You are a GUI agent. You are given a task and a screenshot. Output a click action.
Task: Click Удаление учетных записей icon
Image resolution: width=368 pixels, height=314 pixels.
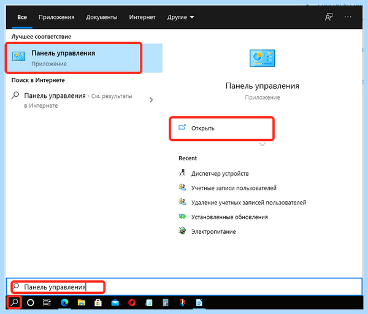[x=182, y=202]
